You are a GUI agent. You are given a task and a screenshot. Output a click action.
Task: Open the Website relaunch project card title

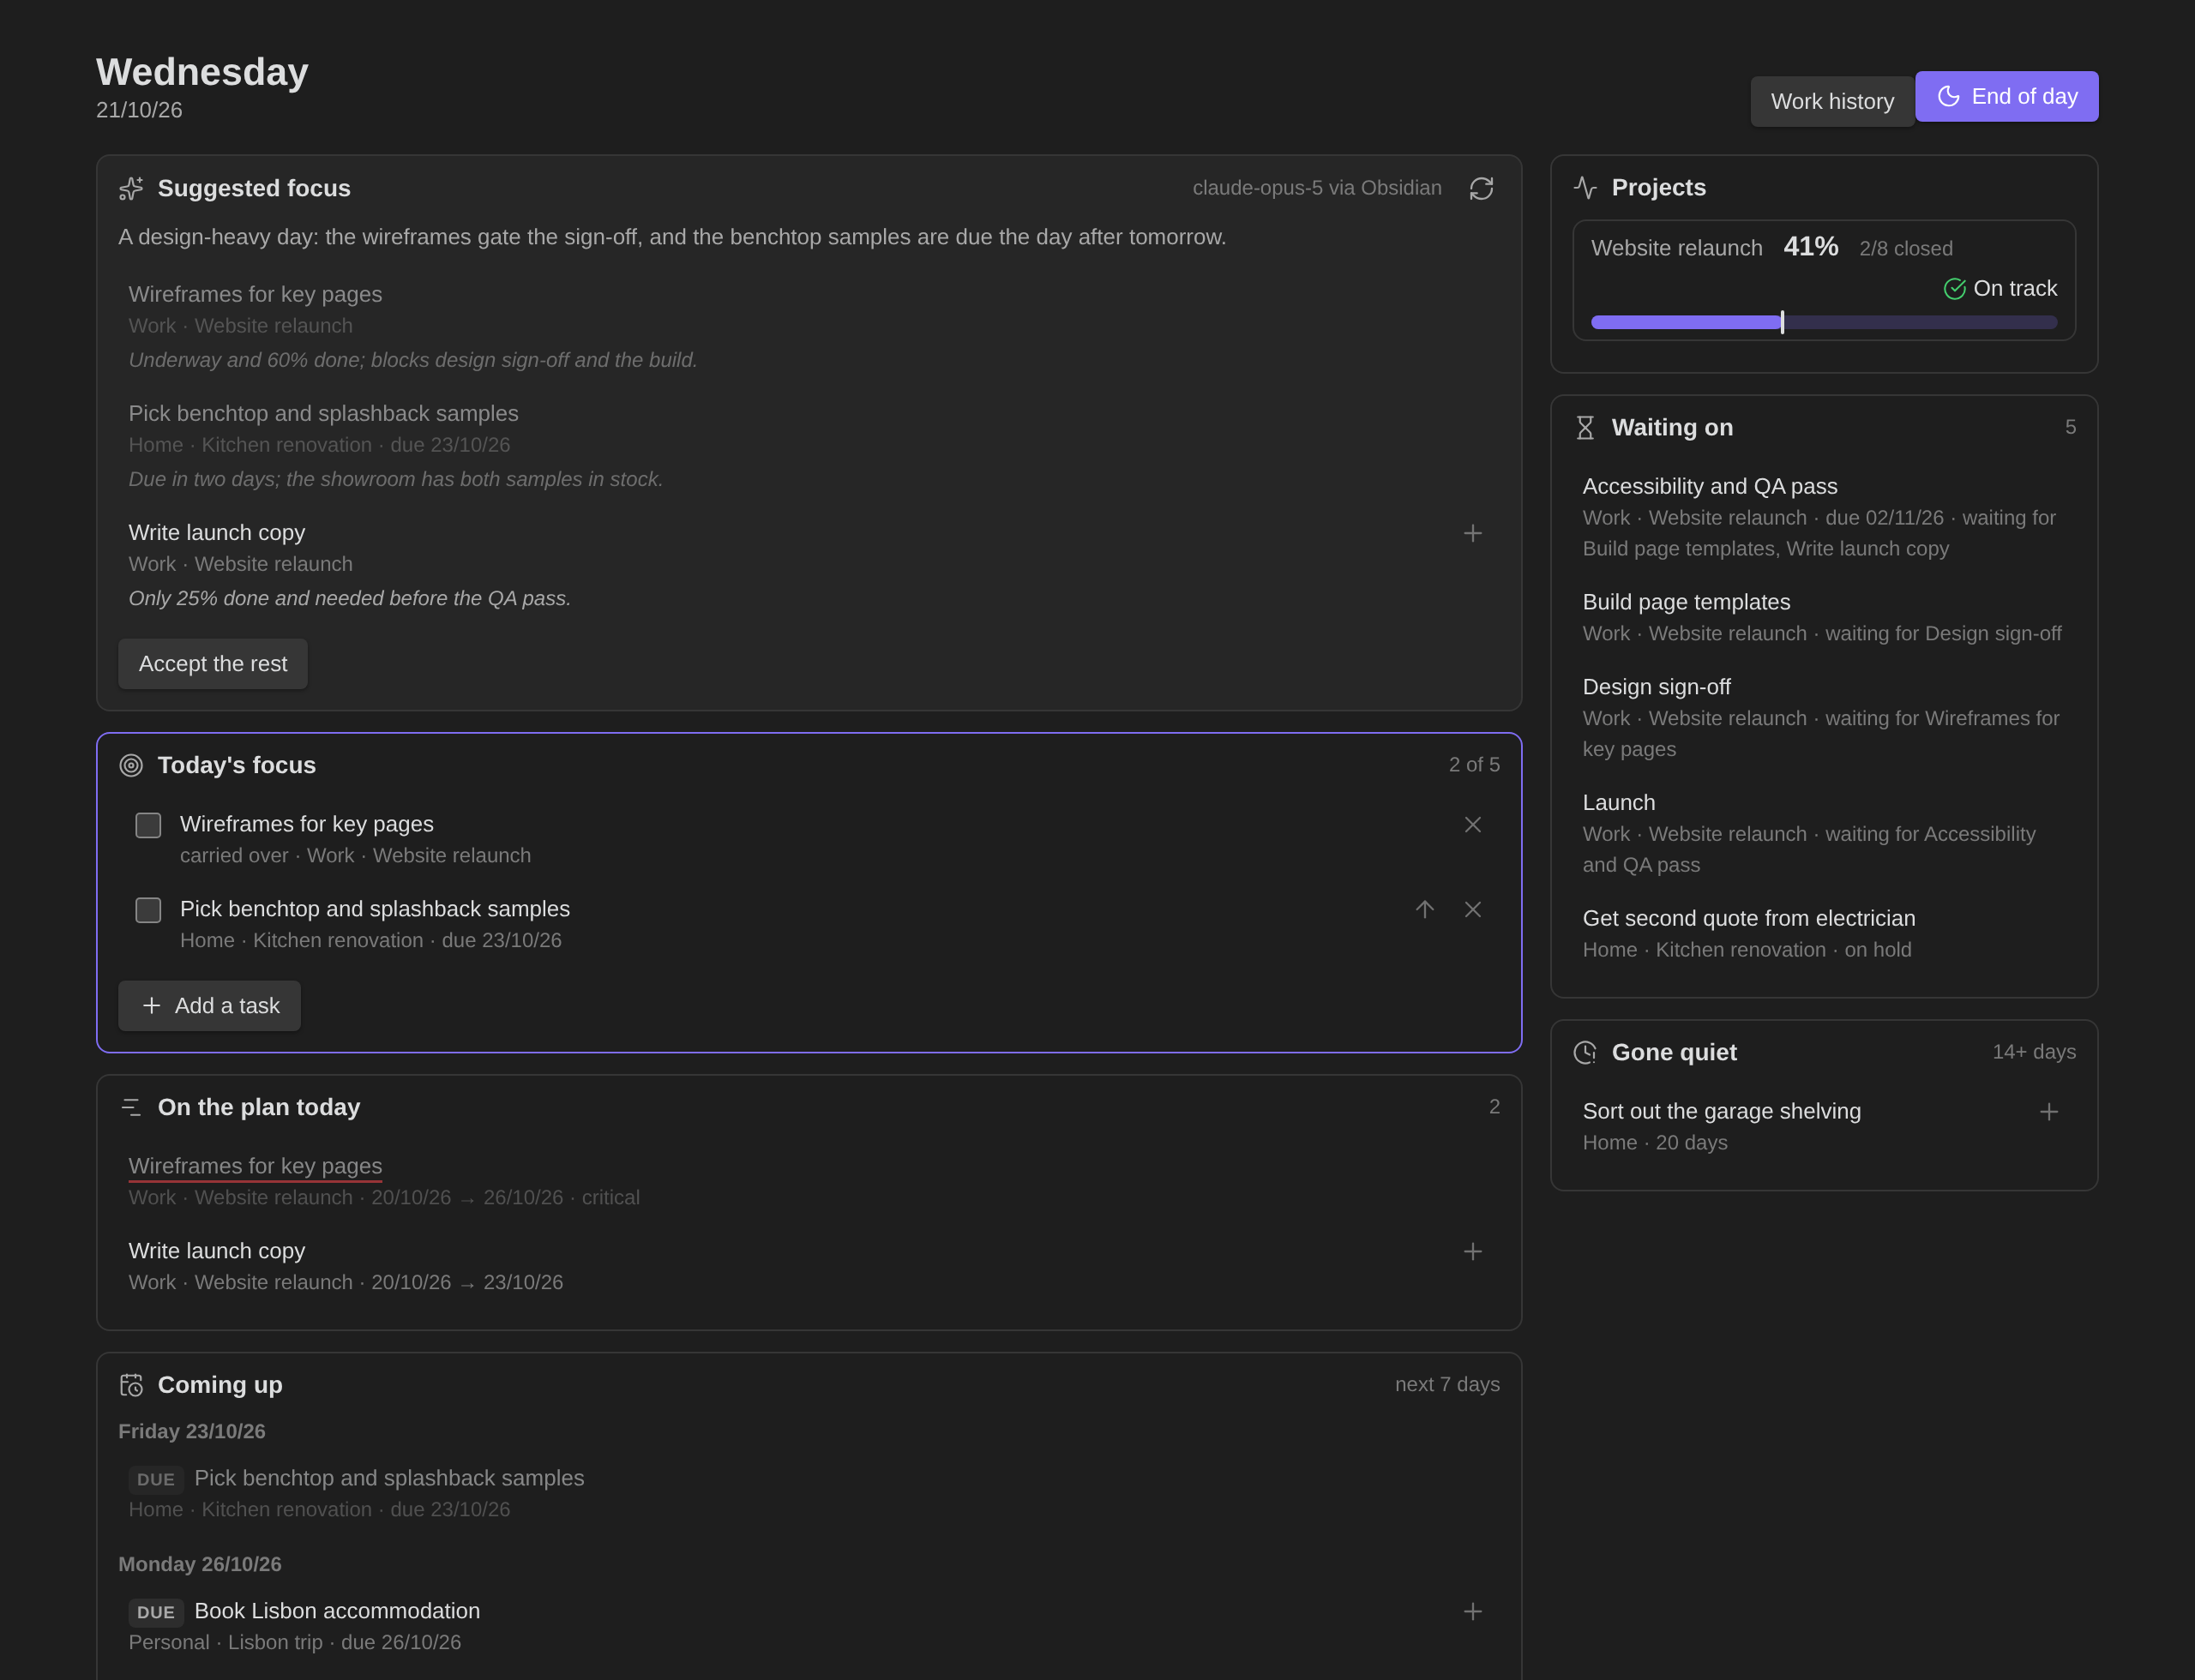coord(1677,248)
